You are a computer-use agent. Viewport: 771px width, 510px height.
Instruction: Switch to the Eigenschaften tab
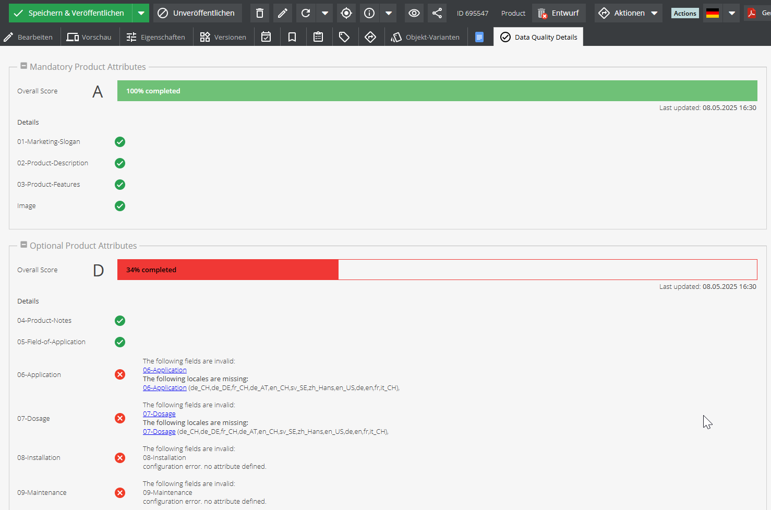click(x=156, y=37)
